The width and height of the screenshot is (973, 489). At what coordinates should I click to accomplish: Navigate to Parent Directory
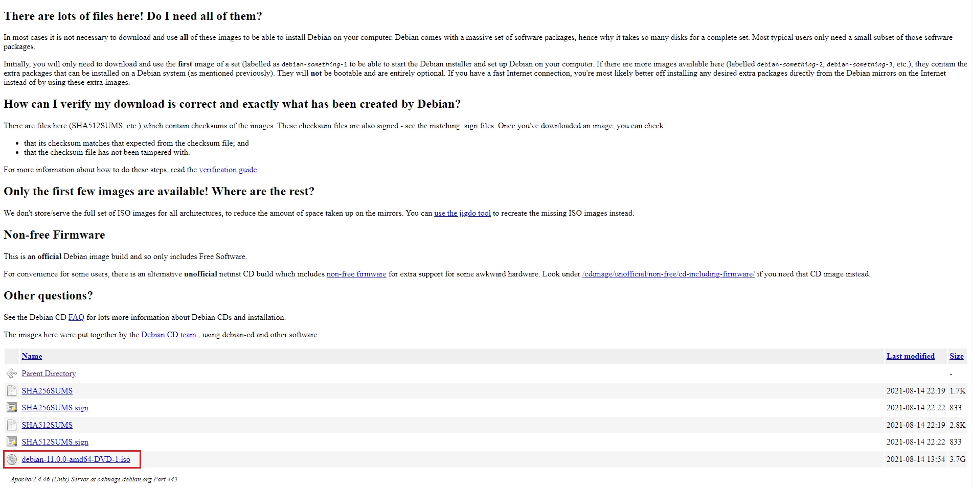pos(49,374)
